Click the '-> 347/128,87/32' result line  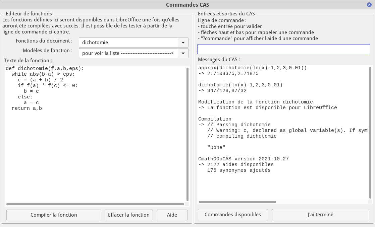(x=222, y=91)
